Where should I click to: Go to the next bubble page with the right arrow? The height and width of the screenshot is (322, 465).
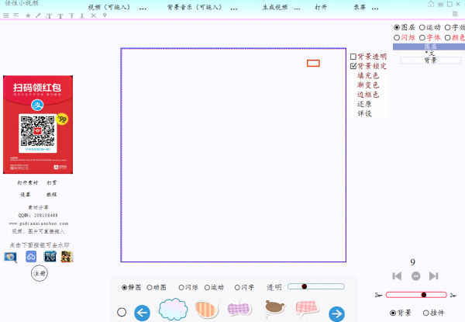point(336,313)
